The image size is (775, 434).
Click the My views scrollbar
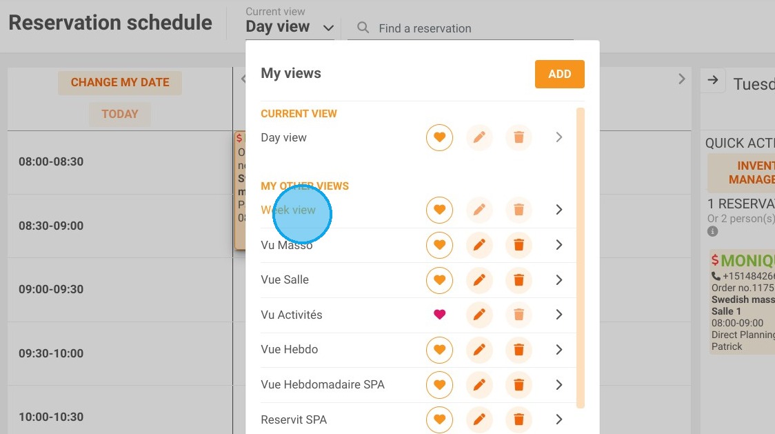pos(581,258)
